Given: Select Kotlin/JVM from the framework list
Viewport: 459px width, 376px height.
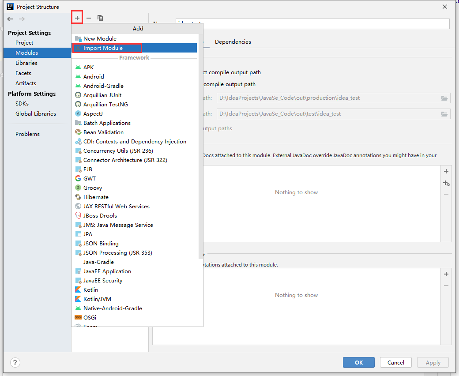Looking at the screenshot, I should (98, 299).
